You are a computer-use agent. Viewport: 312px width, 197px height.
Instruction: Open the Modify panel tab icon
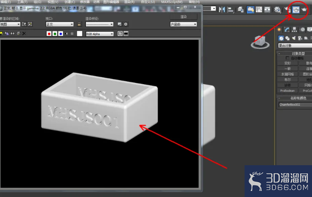pyautogui.click(x=287, y=30)
